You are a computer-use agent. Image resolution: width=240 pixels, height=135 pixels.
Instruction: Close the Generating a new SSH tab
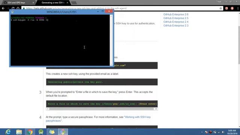(x=67, y=3)
